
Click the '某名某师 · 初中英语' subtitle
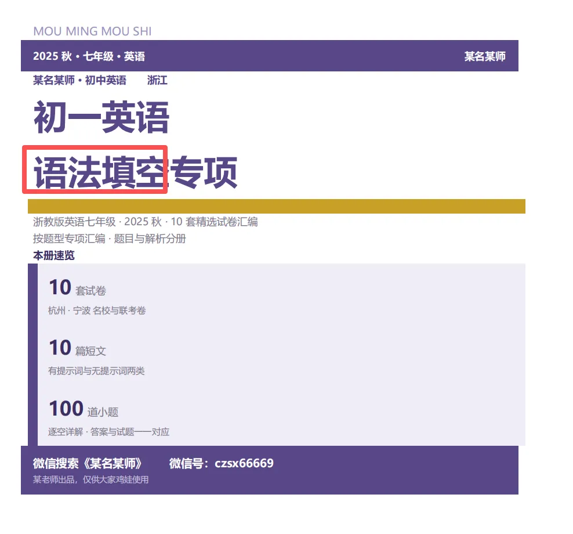coord(79,80)
